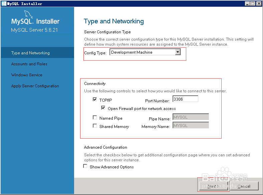
Task: Enable the Shared Memory checkbox
Action: tap(95, 126)
